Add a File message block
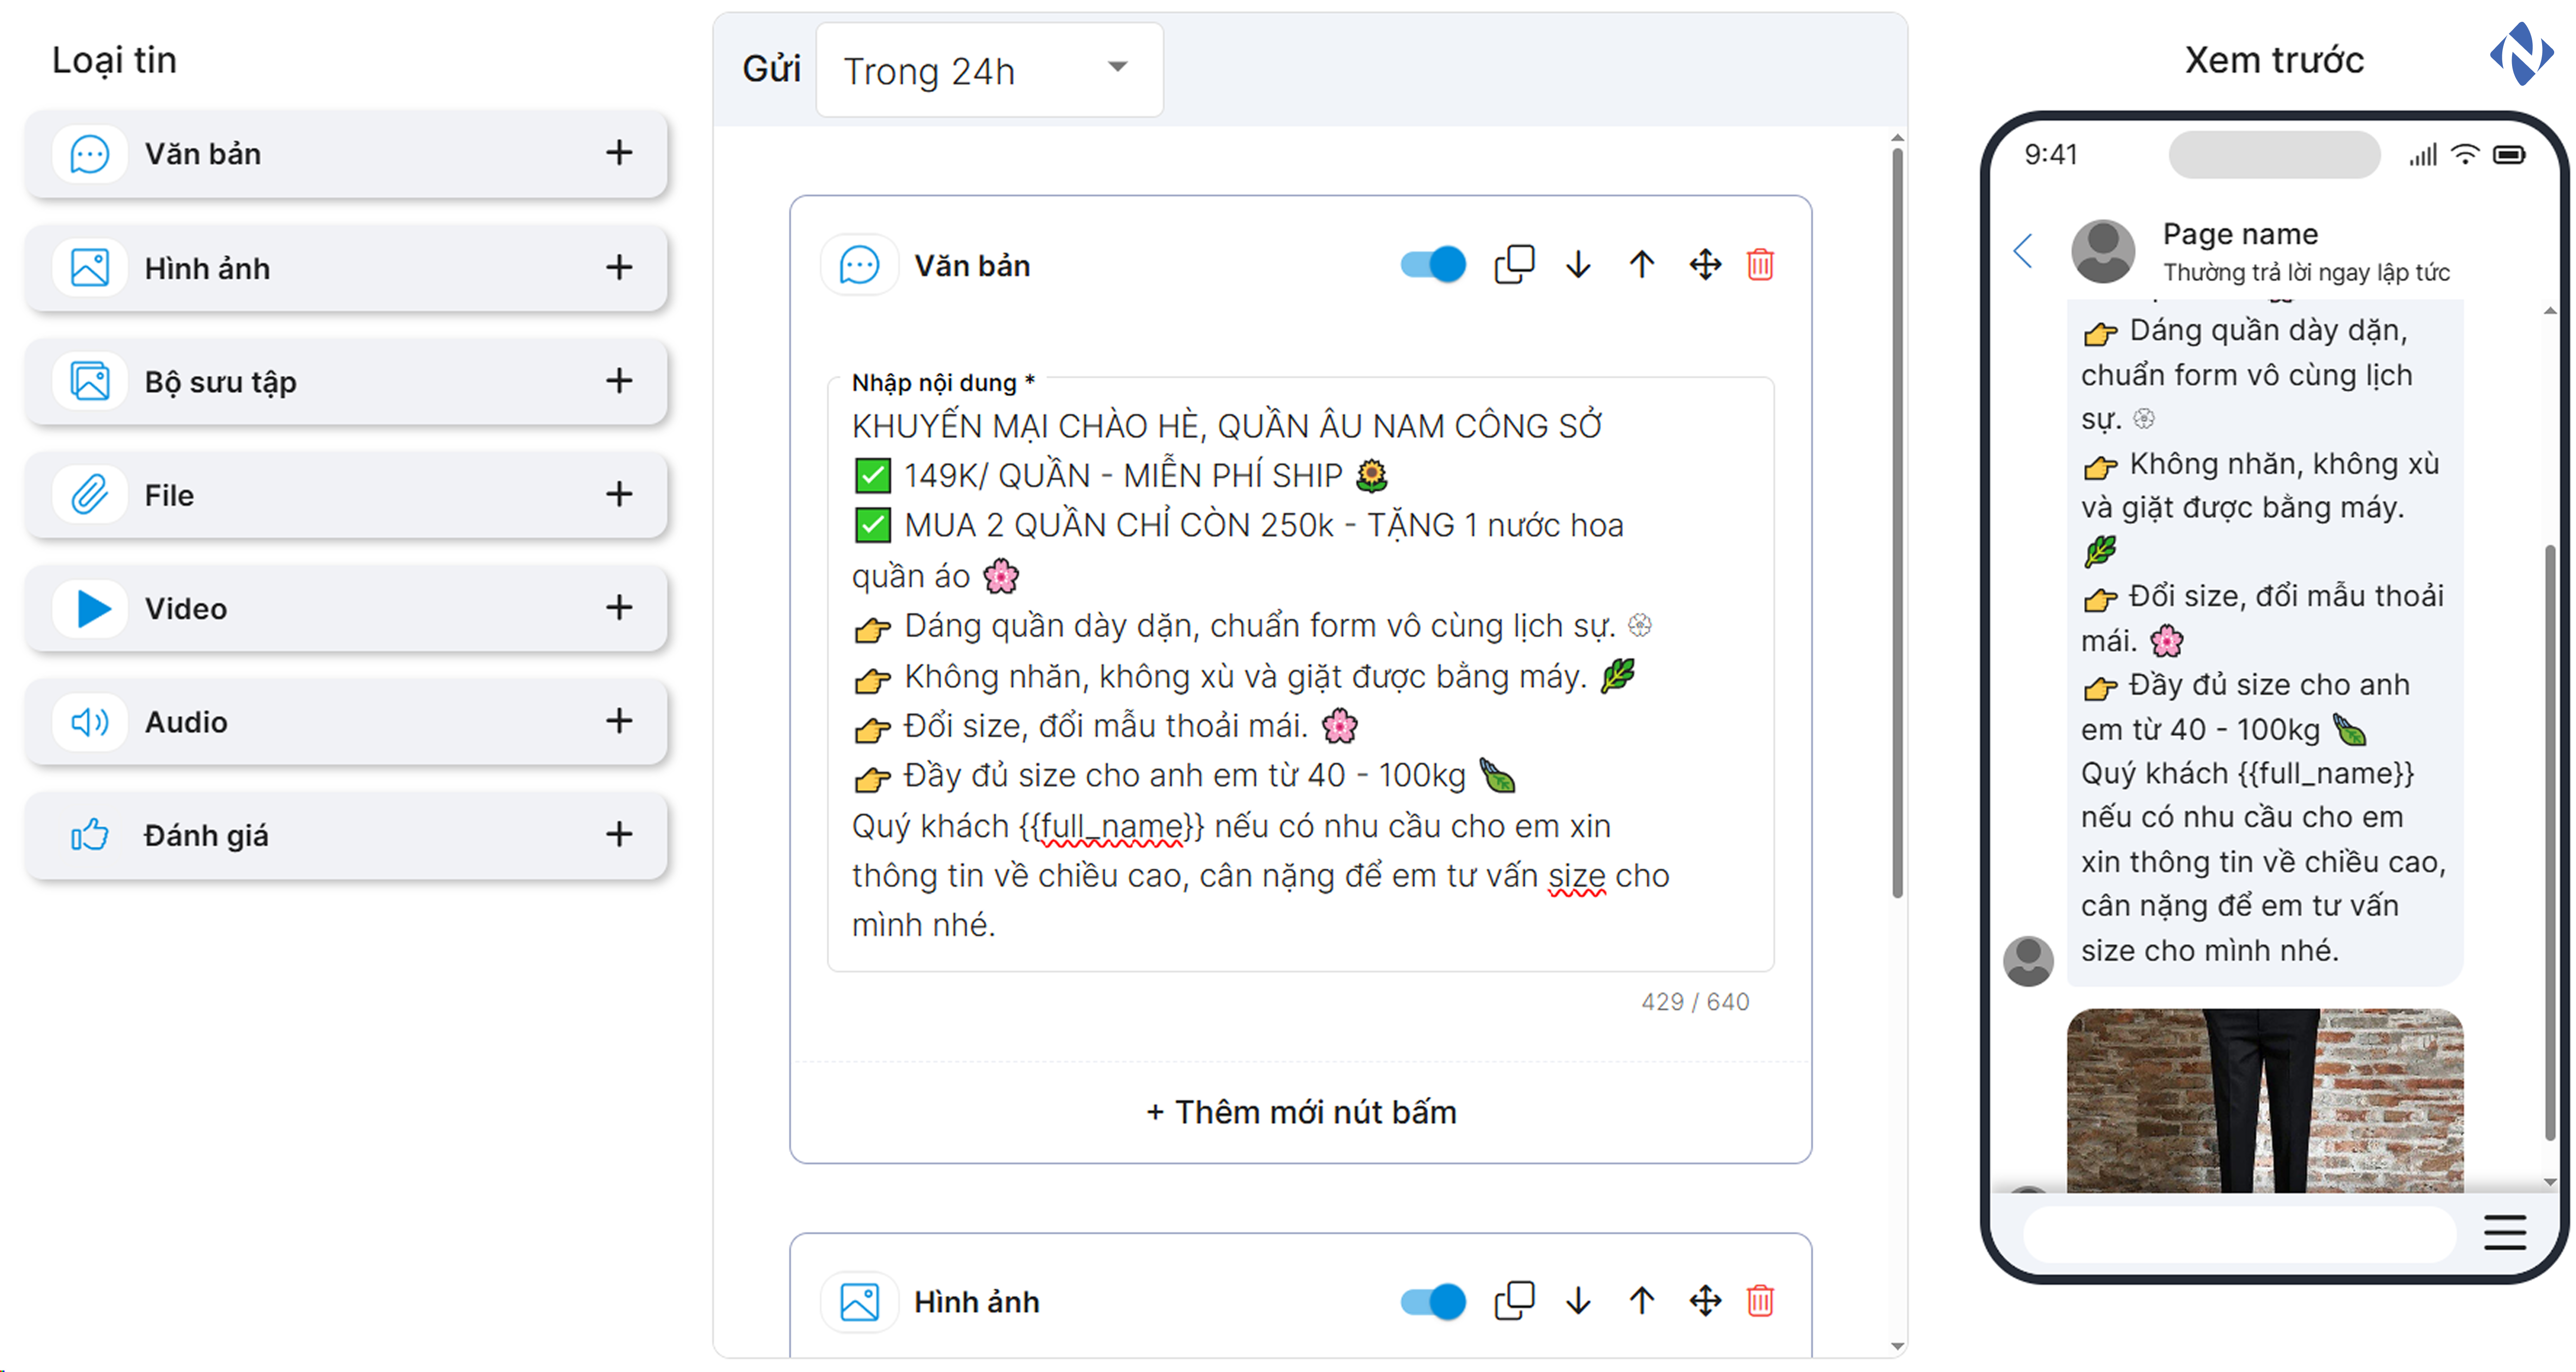This screenshot has width=2576, height=1372. 619,494
